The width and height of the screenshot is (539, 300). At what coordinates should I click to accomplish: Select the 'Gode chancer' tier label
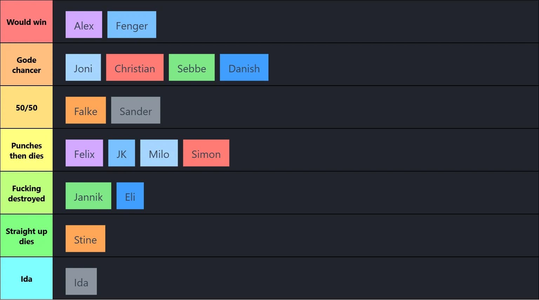[x=26, y=65]
